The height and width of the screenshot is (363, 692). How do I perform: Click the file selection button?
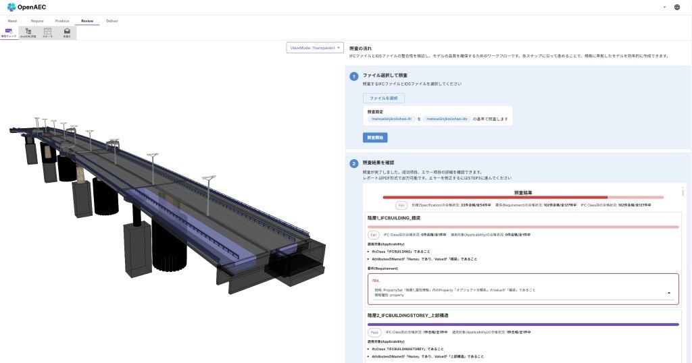click(x=384, y=98)
